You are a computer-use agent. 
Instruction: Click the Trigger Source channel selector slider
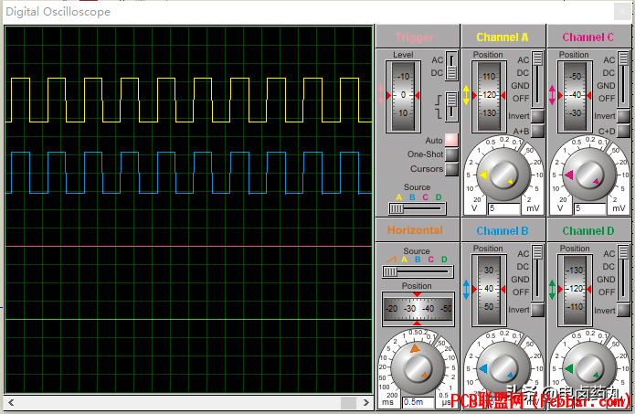click(x=418, y=208)
